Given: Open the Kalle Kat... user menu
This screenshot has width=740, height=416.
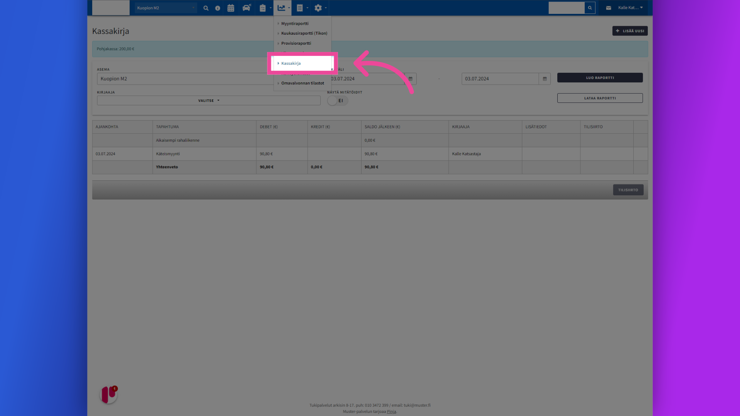Looking at the screenshot, I should click(x=630, y=8).
